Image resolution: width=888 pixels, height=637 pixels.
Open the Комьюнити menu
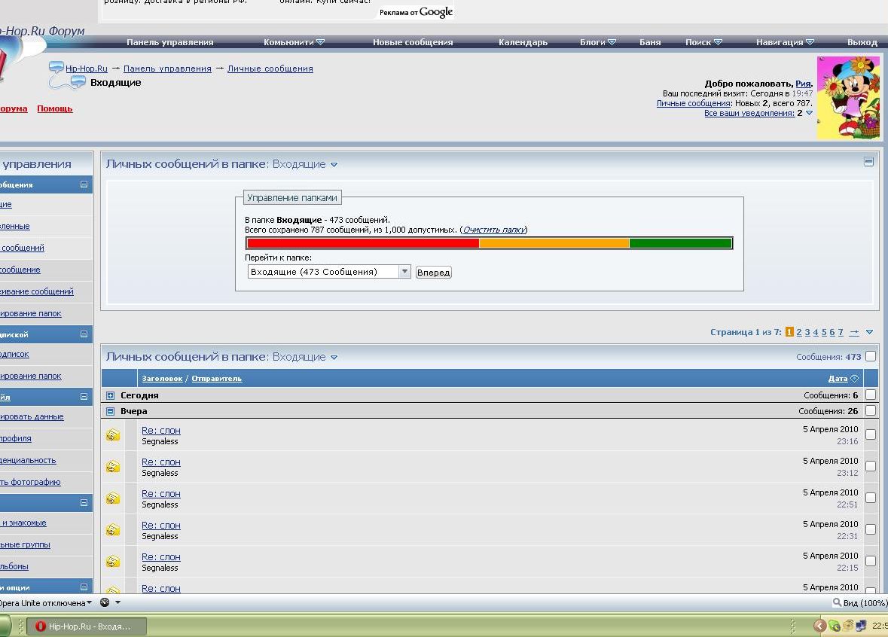[x=294, y=42]
